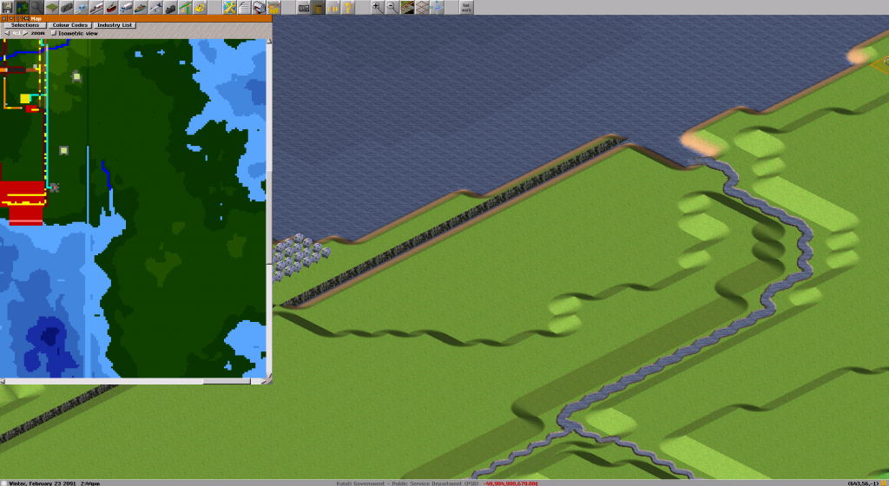Viewport: 889px width, 486px height.
Task: Open the save/load disk menu
Action: click(x=7, y=7)
